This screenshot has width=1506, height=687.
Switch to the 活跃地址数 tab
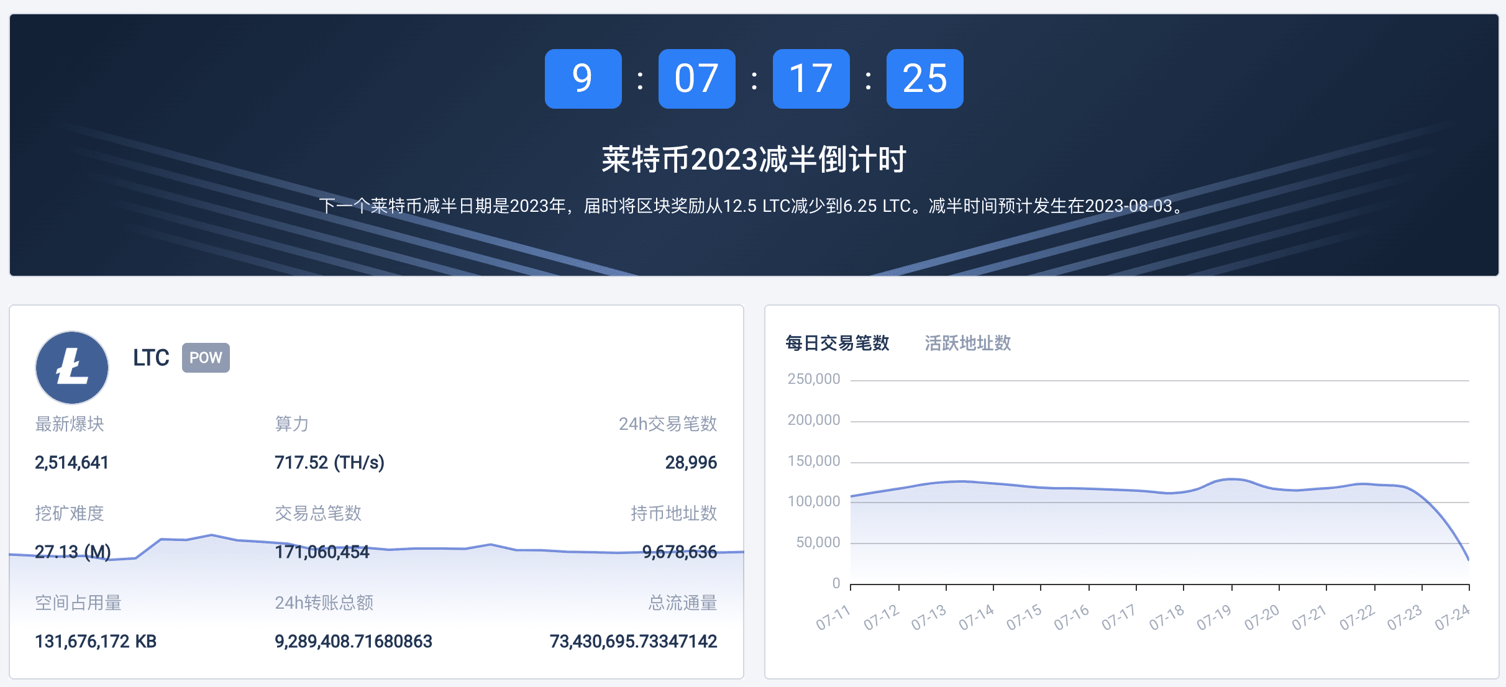(x=967, y=343)
